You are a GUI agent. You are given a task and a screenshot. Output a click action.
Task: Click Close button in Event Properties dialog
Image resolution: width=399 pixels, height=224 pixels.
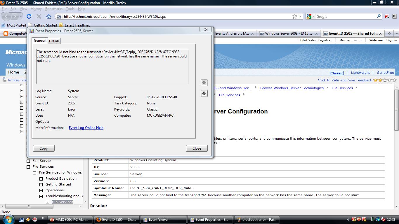click(197, 148)
